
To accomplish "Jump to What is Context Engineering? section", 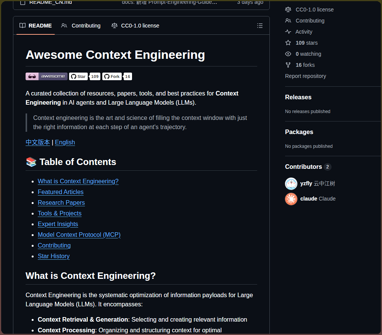I will tap(78, 181).
